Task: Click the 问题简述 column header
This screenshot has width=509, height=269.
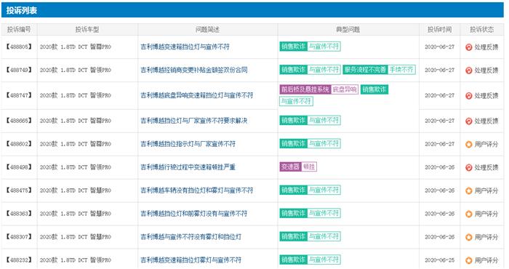Action: pos(207,30)
